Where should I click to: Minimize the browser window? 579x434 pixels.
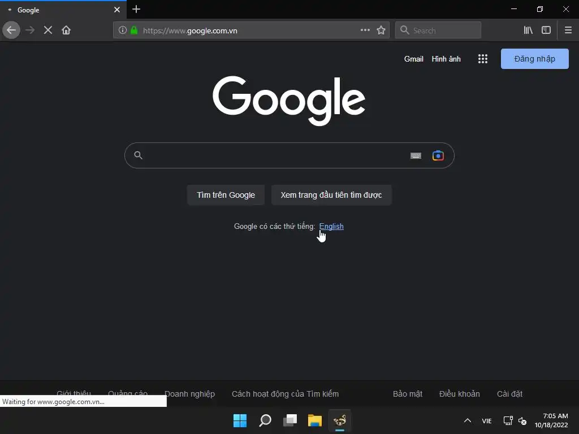pos(514,9)
